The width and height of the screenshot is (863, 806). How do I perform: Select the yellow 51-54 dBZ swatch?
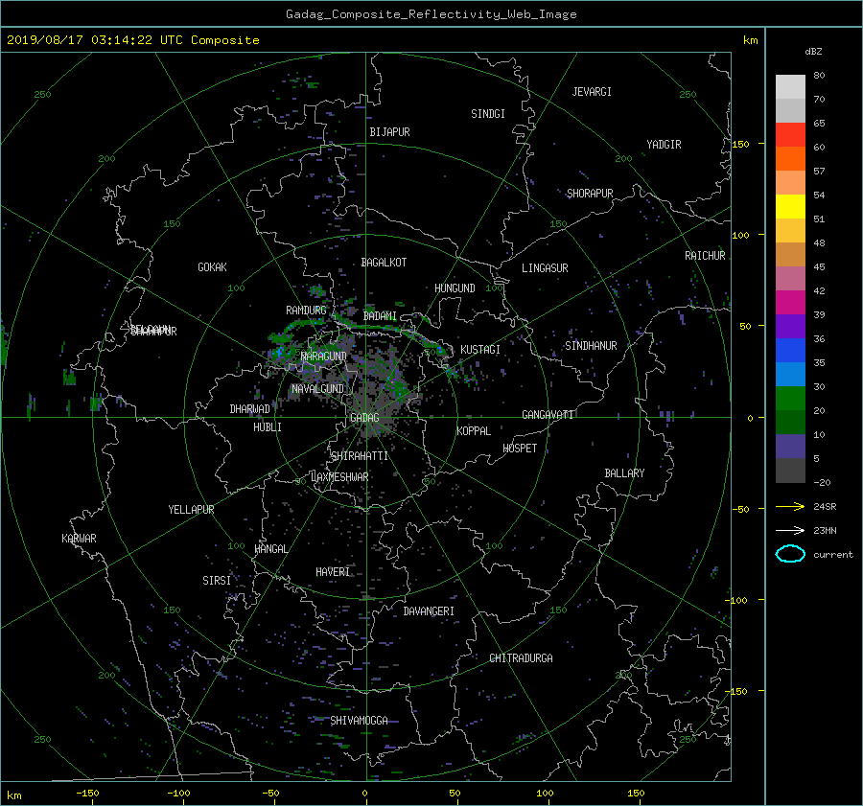click(x=790, y=207)
